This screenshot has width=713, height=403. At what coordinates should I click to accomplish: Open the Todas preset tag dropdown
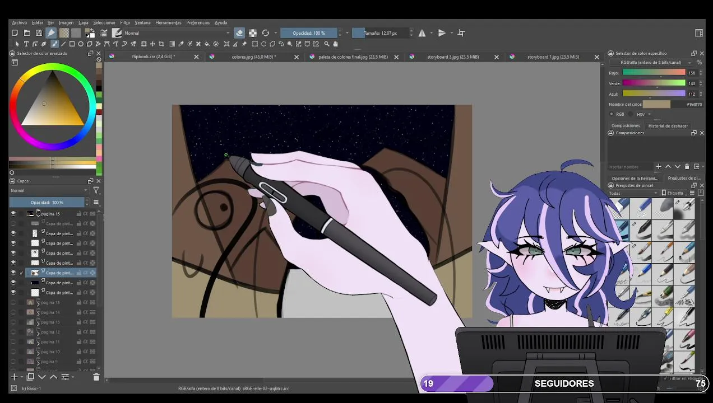point(633,193)
